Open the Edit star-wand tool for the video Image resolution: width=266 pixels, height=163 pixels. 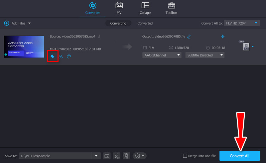[x=53, y=56]
